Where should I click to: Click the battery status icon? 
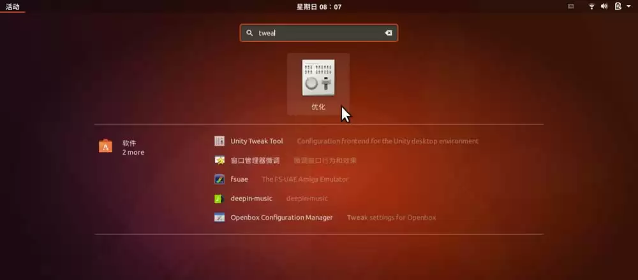[618, 6]
